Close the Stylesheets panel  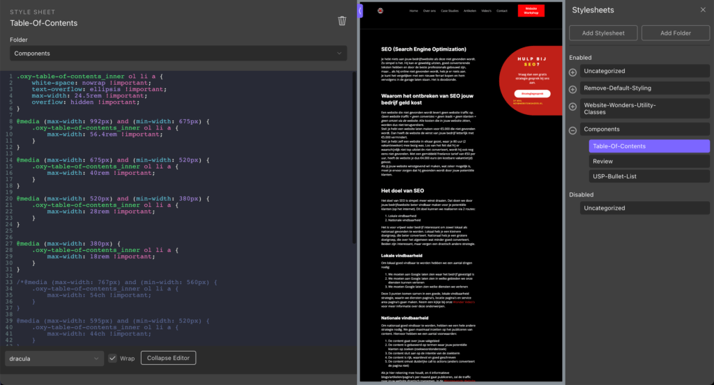[x=702, y=10]
